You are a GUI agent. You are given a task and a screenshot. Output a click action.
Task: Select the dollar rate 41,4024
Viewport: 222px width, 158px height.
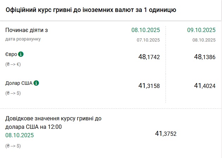click(x=204, y=86)
